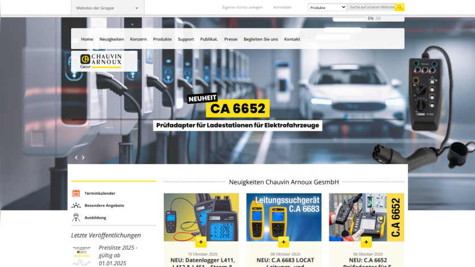Click the '10 Oktober 2025' date
The height and width of the screenshot is (267, 475).
coord(203,254)
